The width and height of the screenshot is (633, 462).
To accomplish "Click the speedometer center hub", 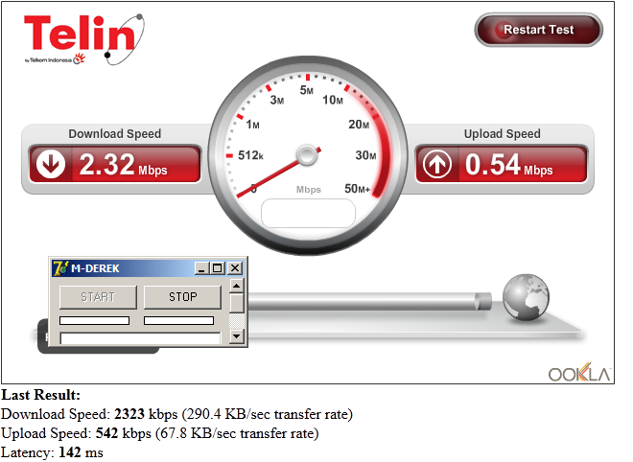I will point(307,155).
